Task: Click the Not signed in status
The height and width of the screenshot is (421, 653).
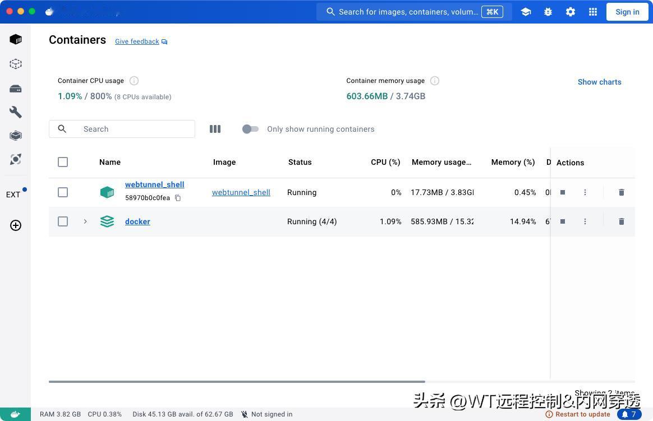Action: click(266, 414)
